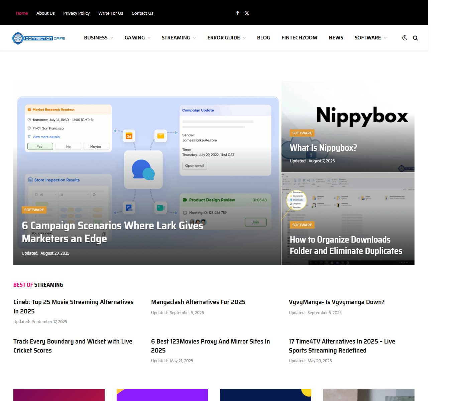Go to the Fintechzoom menu item
470x401 pixels.
tap(299, 38)
